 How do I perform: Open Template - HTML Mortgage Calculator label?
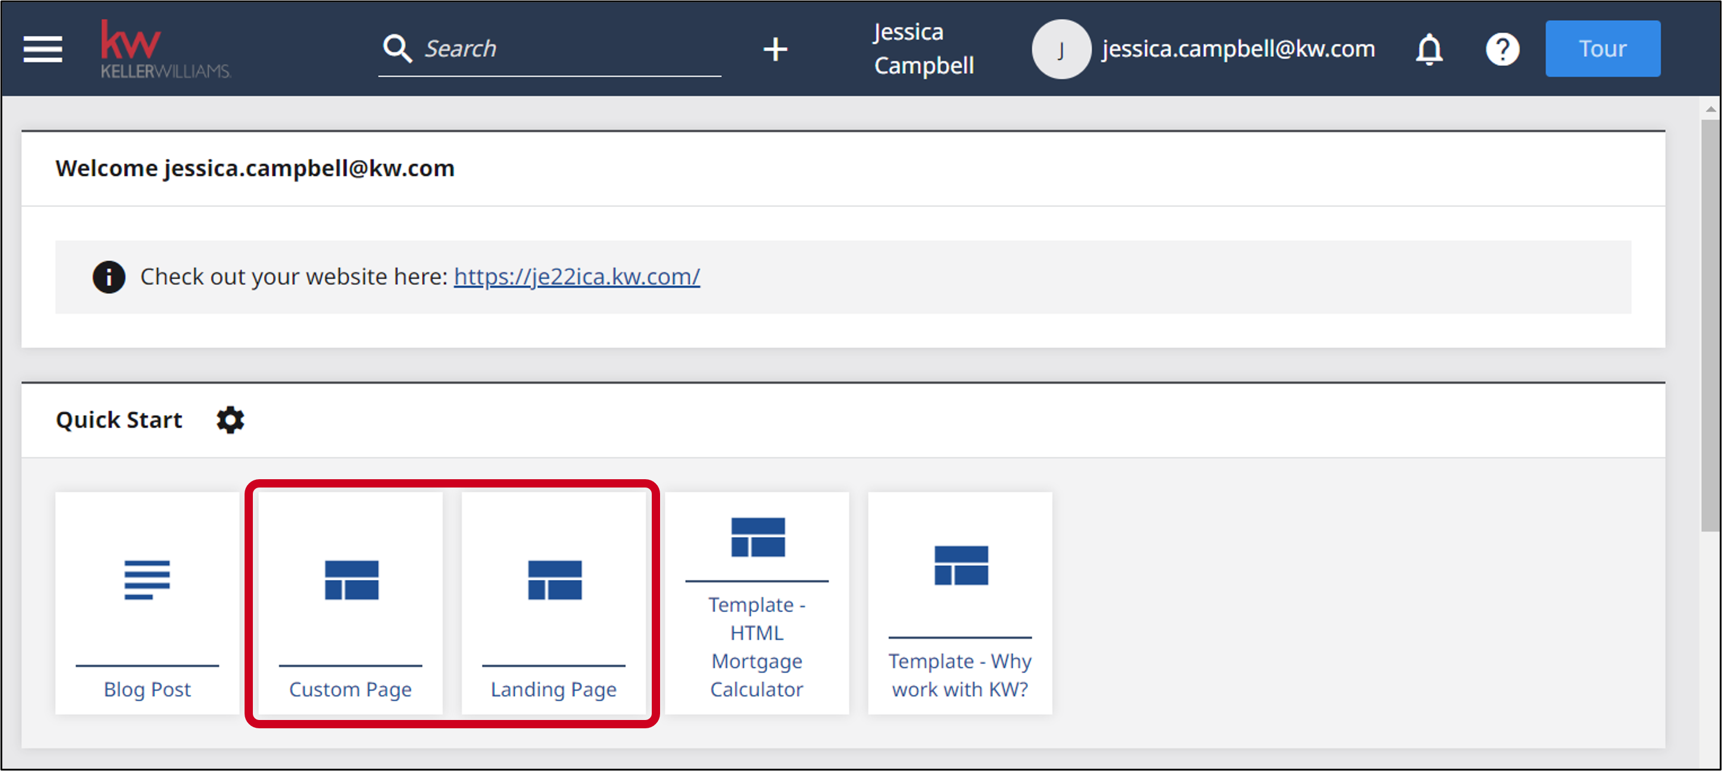(757, 646)
